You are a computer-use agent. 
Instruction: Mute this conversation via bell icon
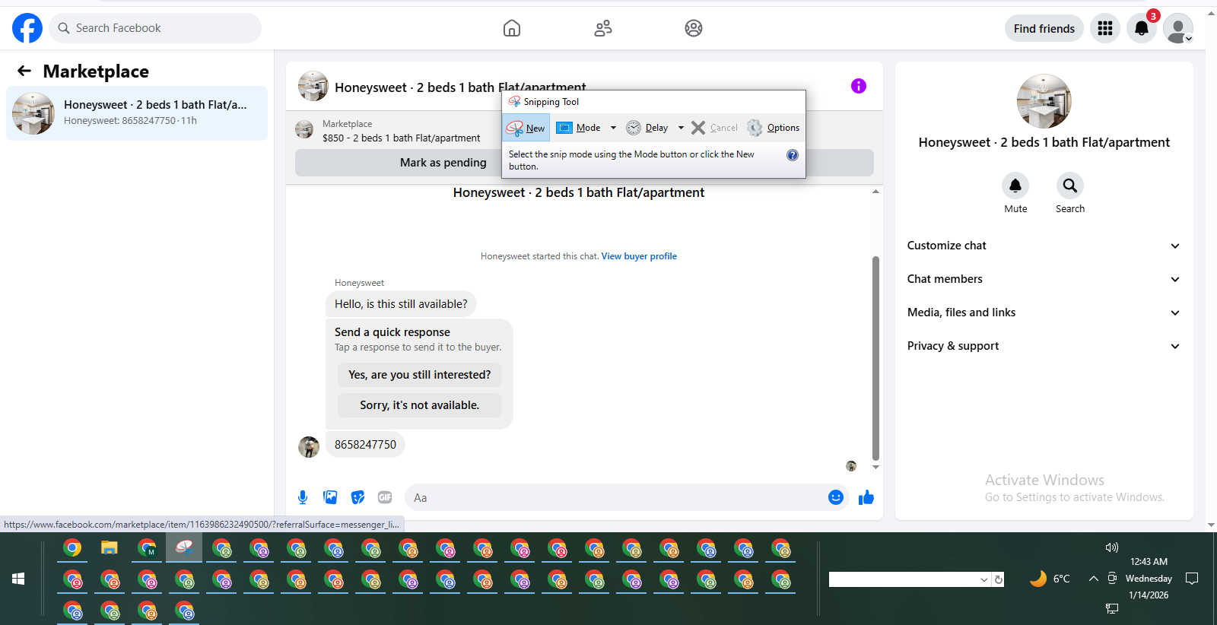(x=1015, y=186)
